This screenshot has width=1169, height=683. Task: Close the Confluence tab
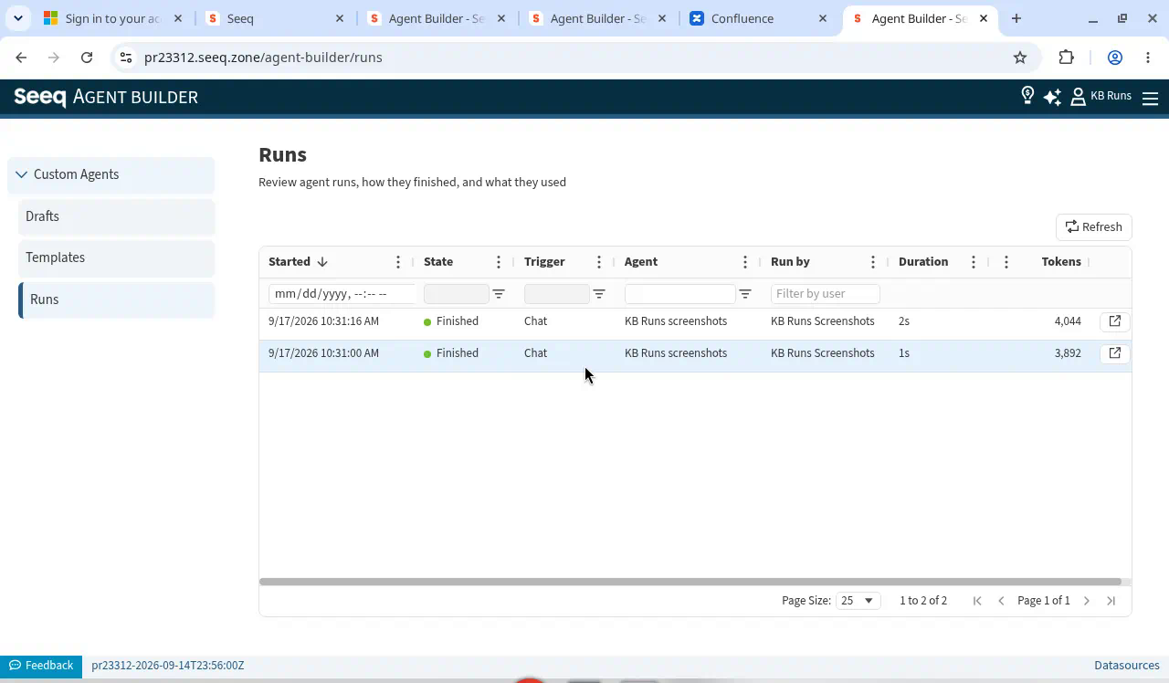(x=822, y=18)
